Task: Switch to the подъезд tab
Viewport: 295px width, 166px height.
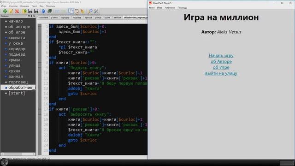Action: pyautogui.click(x=77, y=18)
